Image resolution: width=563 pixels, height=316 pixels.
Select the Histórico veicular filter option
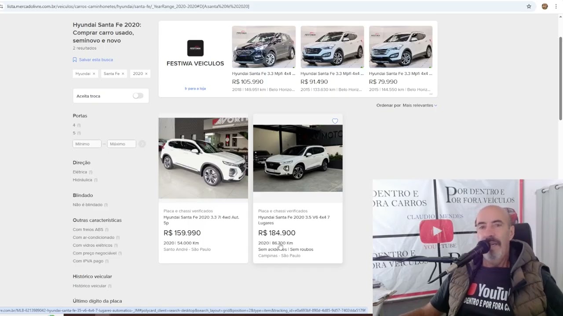coord(92,286)
